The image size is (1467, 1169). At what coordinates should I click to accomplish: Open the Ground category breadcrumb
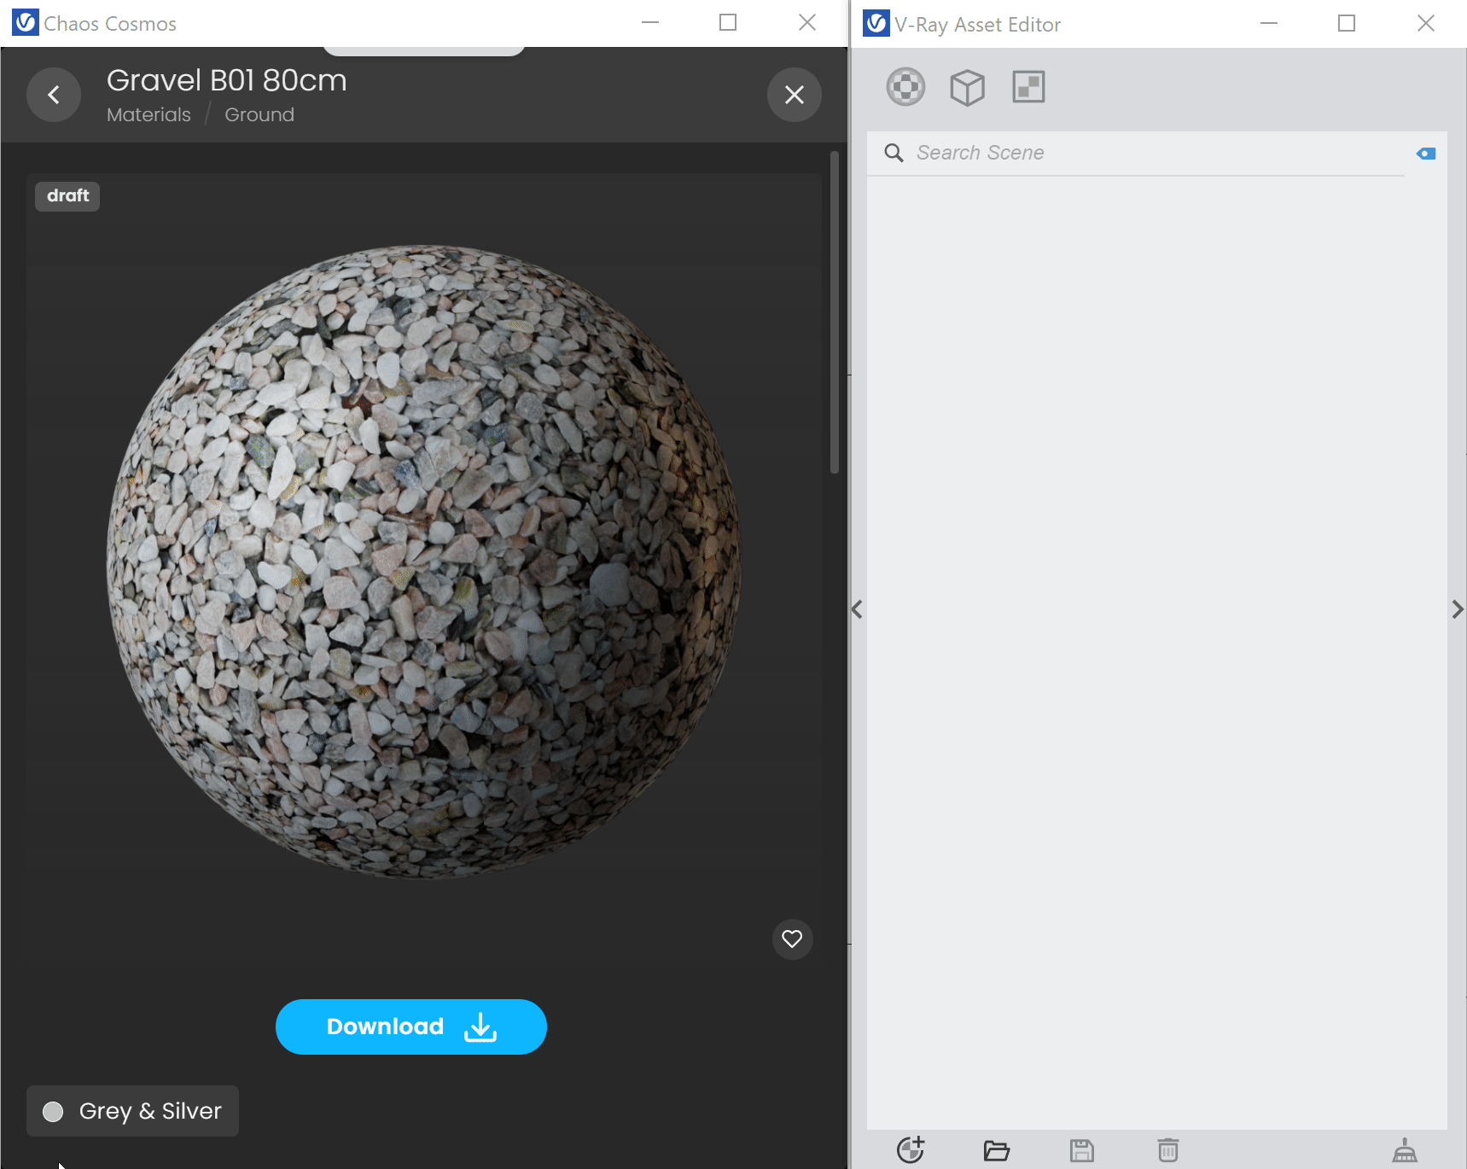pyautogui.click(x=259, y=114)
